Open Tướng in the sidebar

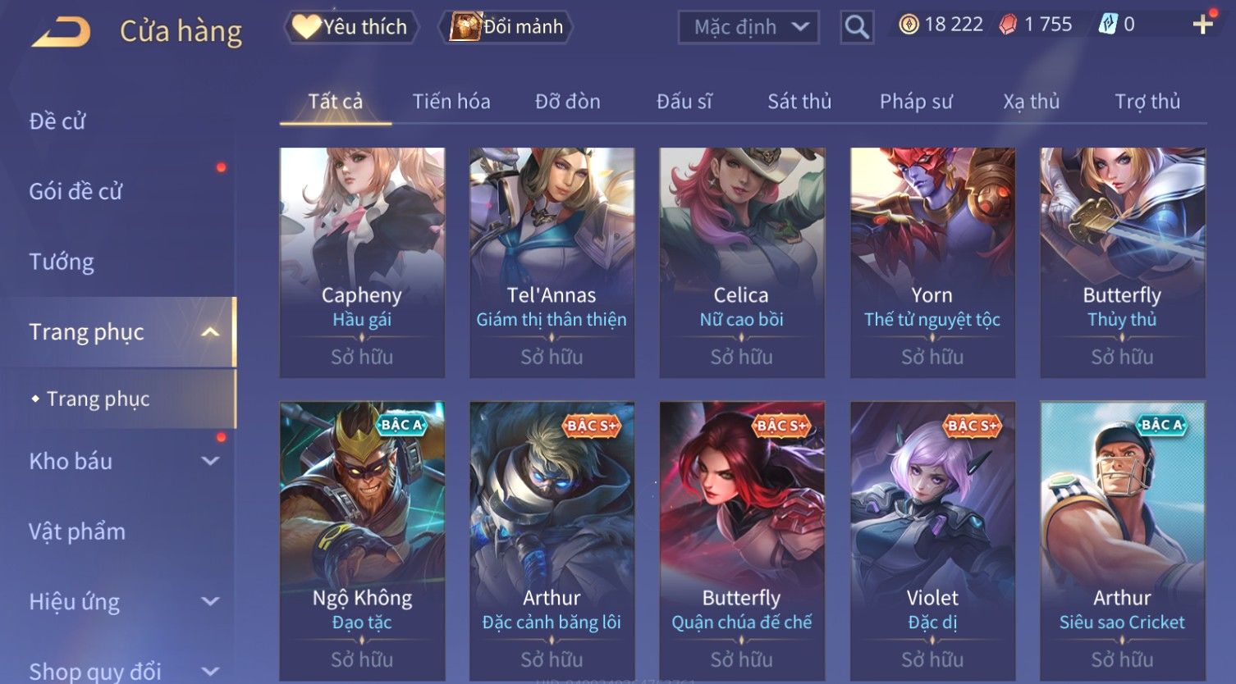coord(62,262)
